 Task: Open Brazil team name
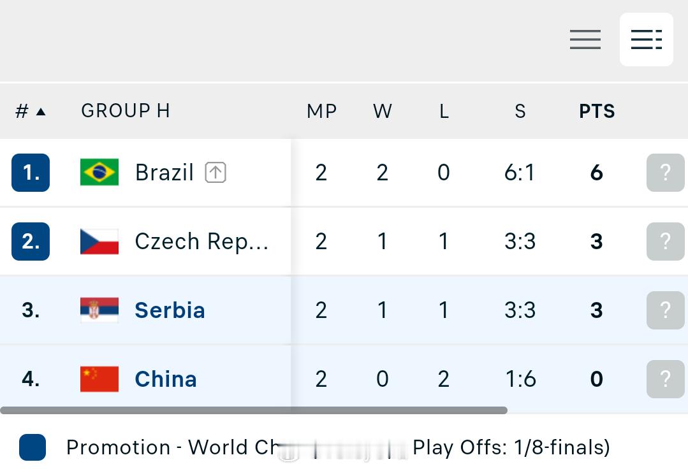coord(164,172)
